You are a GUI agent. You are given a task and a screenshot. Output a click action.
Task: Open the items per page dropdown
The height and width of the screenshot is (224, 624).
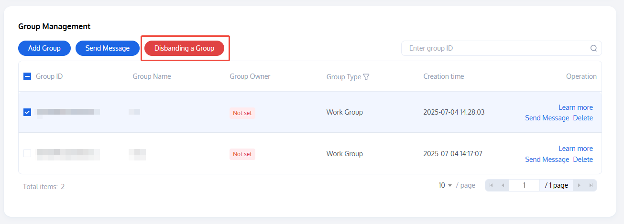445,185
